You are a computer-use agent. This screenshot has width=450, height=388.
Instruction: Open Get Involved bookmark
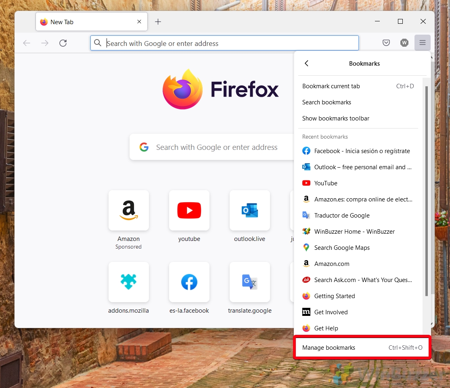[358, 312]
